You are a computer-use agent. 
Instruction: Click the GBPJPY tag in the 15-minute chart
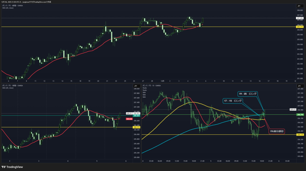click(293, 110)
